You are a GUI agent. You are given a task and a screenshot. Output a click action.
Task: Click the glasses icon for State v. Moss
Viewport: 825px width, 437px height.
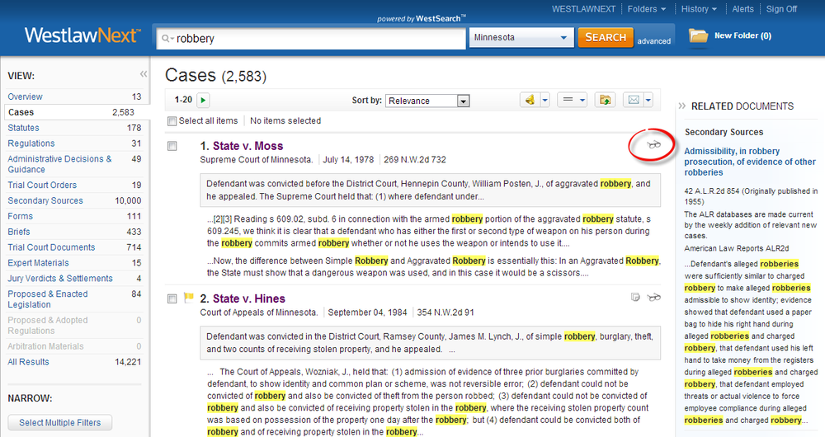click(653, 144)
